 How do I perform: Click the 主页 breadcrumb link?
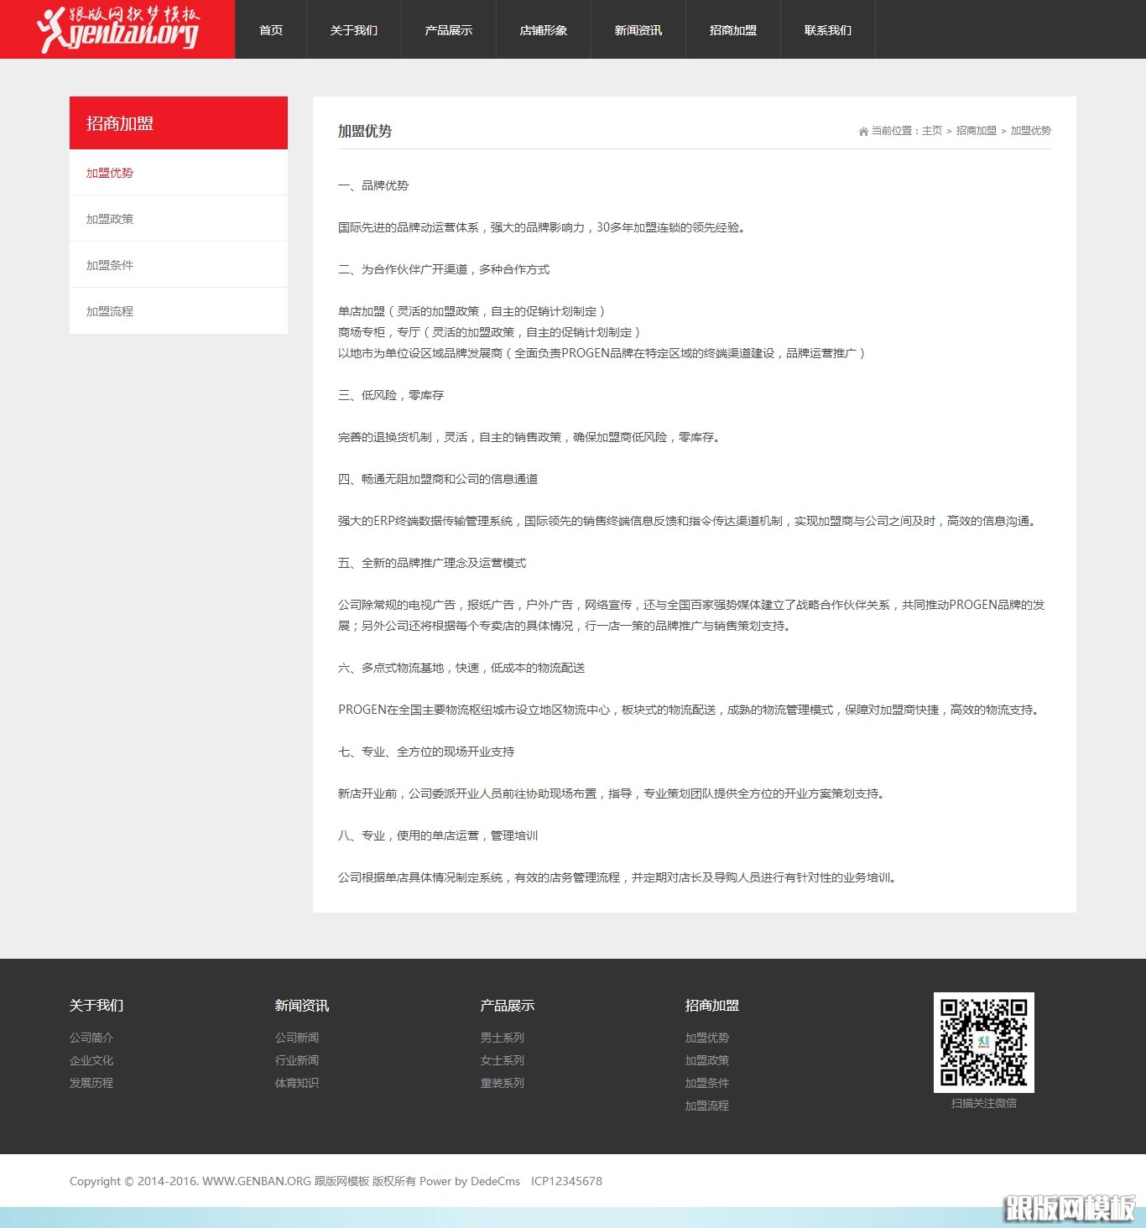(x=931, y=131)
